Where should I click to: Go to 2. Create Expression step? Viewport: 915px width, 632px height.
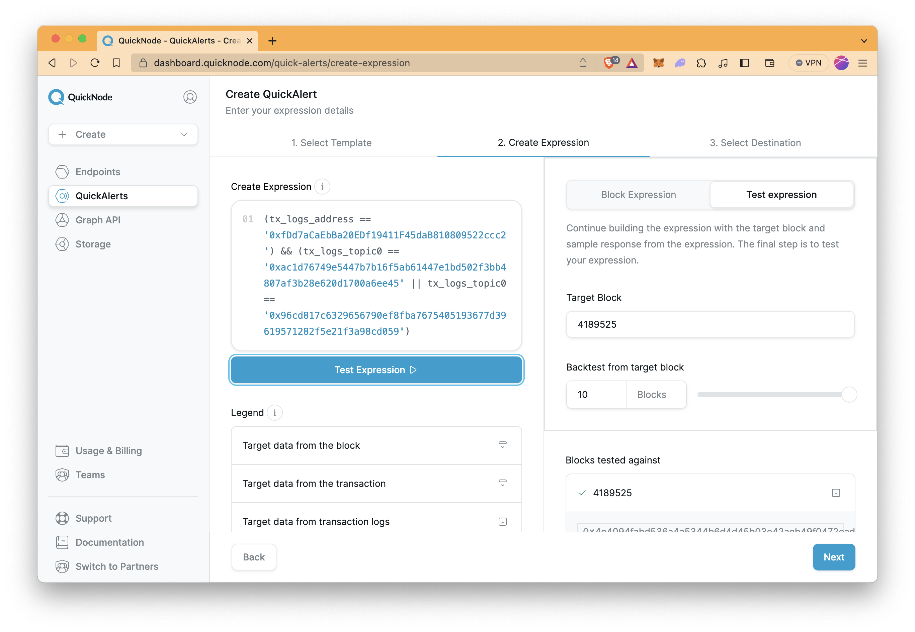coord(543,142)
